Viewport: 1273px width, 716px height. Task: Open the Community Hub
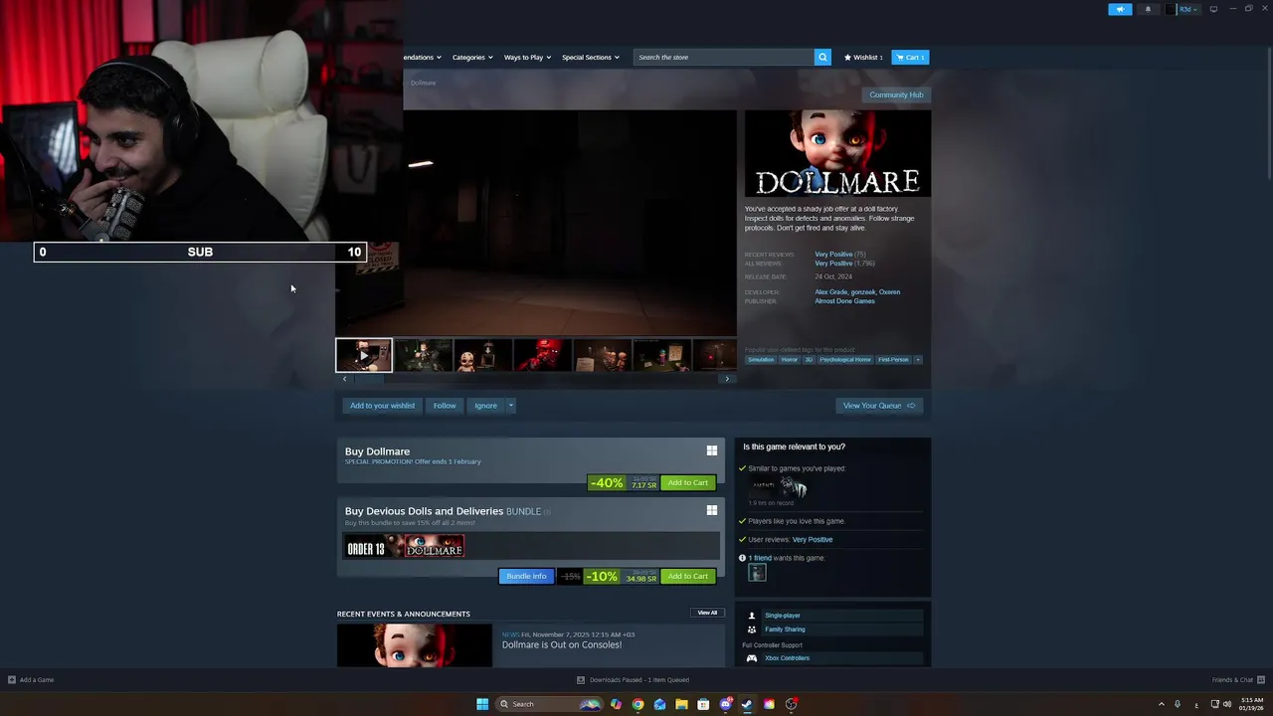(896, 94)
